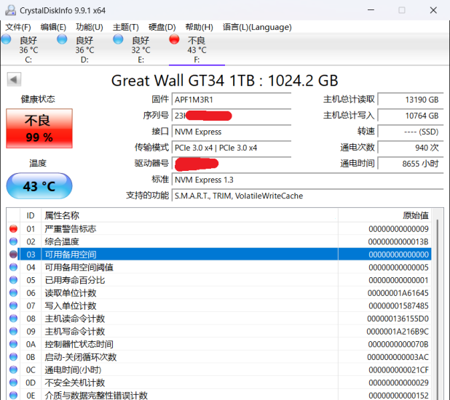Open the 编辑(E) menu
450x400 pixels.
click(x=53, y=27)
